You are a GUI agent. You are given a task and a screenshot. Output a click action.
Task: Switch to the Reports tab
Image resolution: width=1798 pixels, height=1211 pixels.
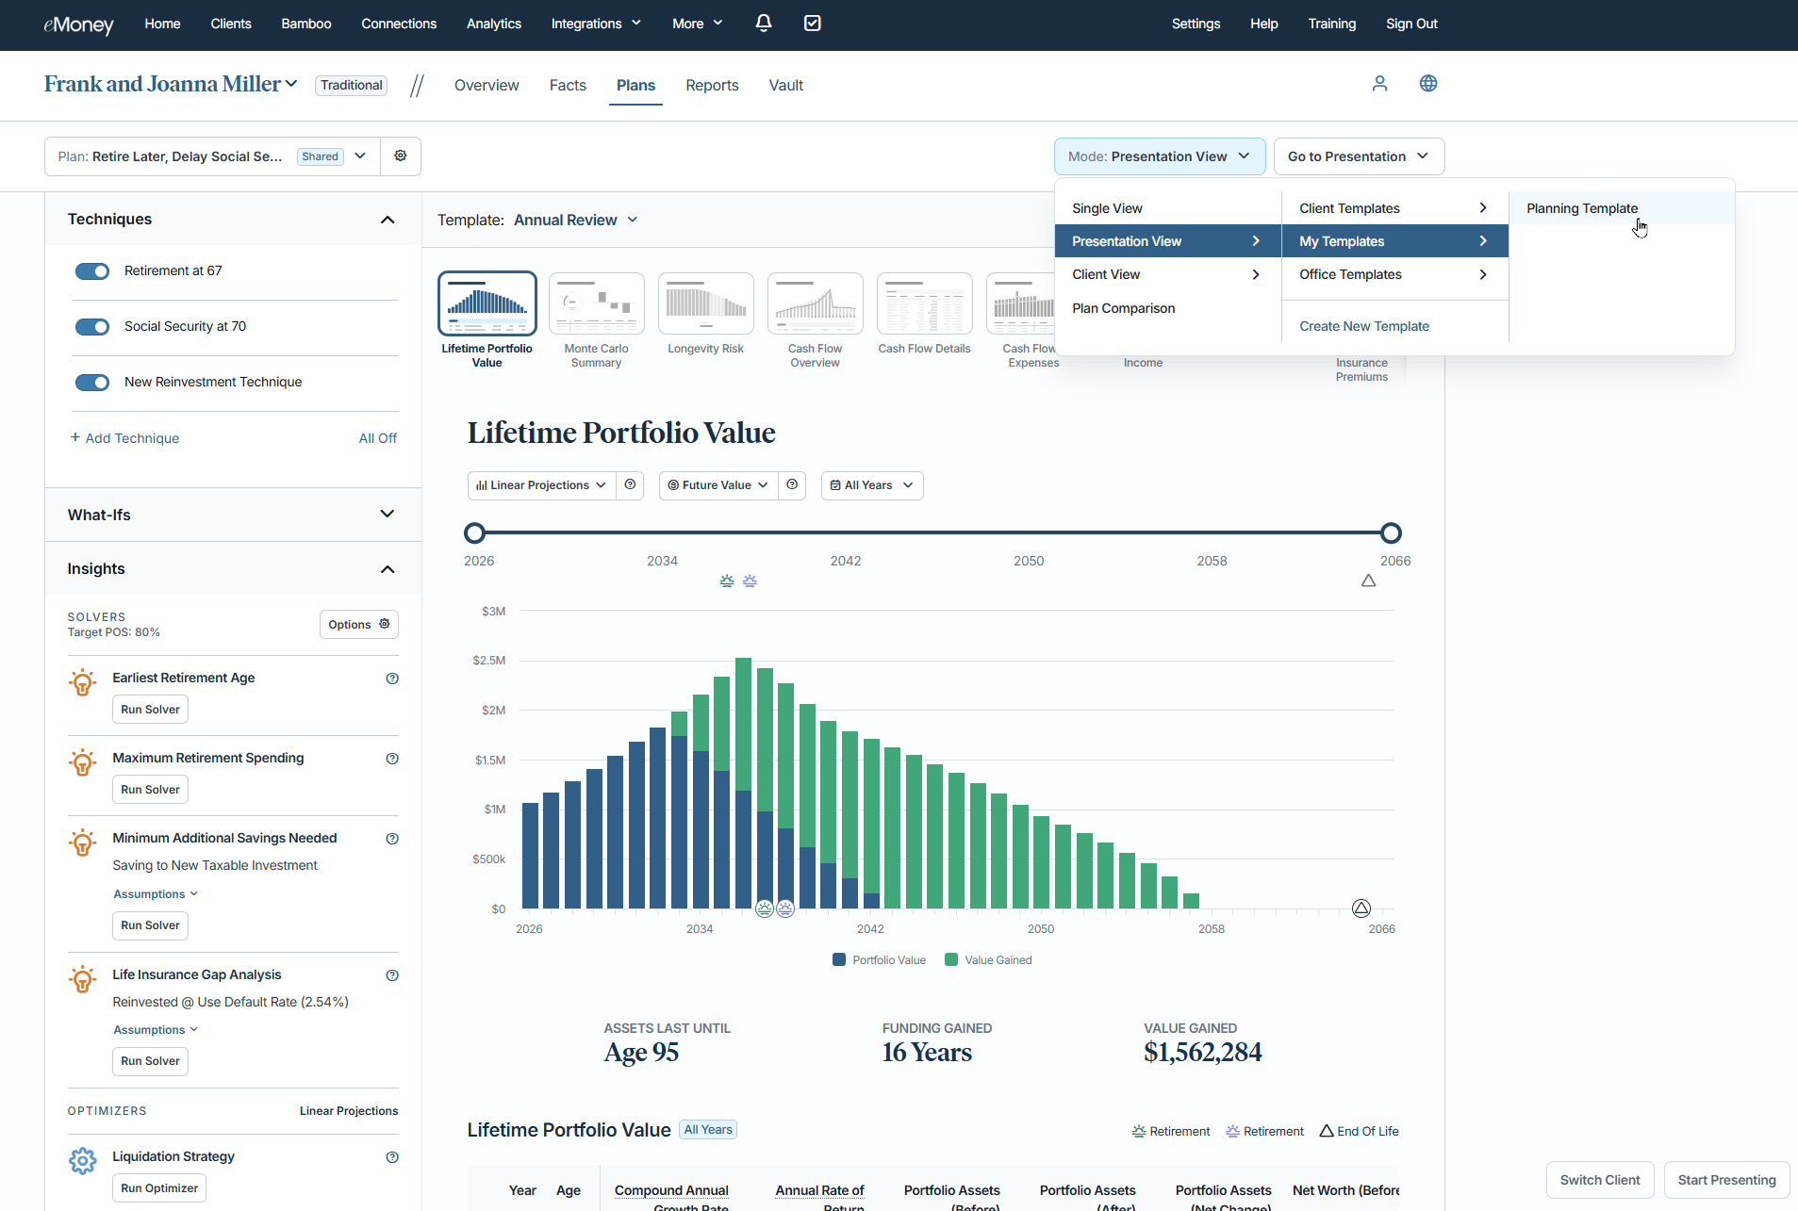click(x=711, y=85)
